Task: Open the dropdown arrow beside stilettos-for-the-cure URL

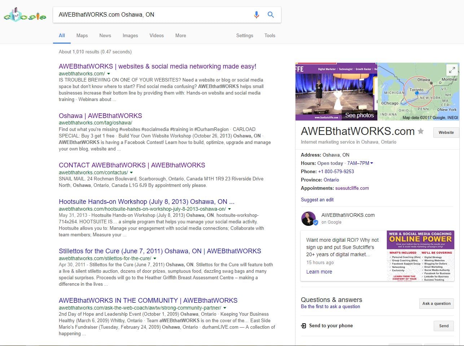Action: [x=155, y=258]
